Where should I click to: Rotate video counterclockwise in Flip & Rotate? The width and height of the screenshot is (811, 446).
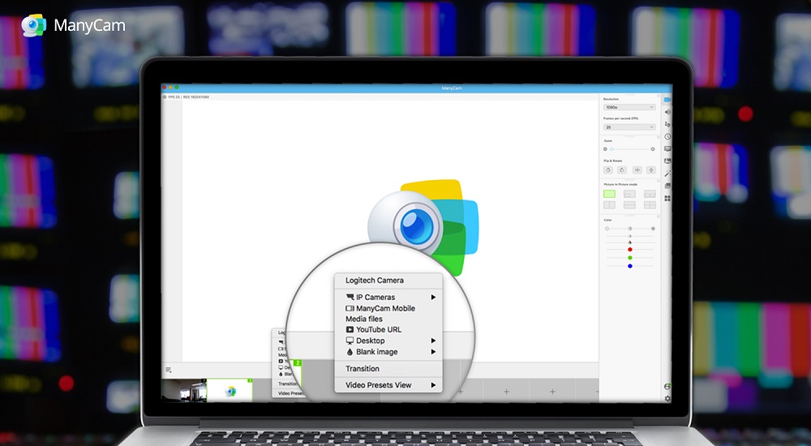608,169
